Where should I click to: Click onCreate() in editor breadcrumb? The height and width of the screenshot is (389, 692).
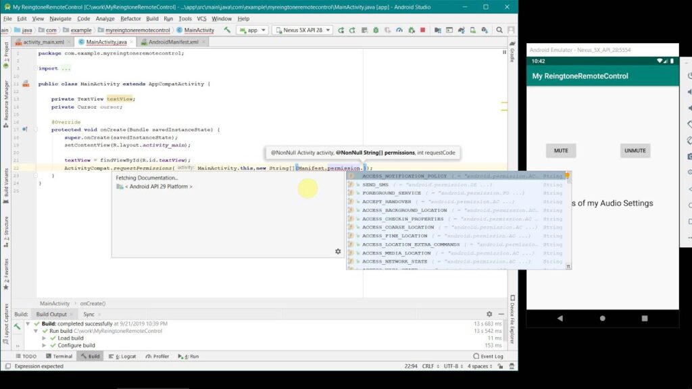click(x=93, y=303)
